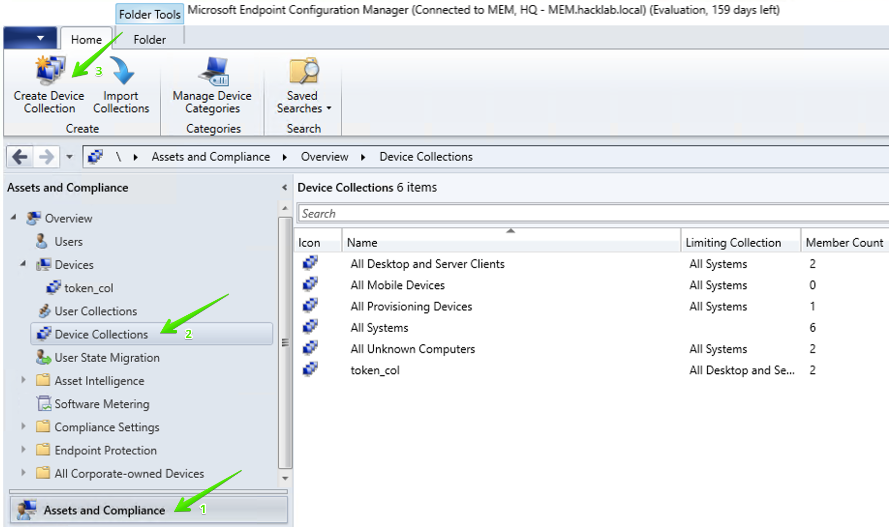889x527 pixels.
Task: Select the All Desktop and Server Clients row
Action: click(x=592, y=263)
